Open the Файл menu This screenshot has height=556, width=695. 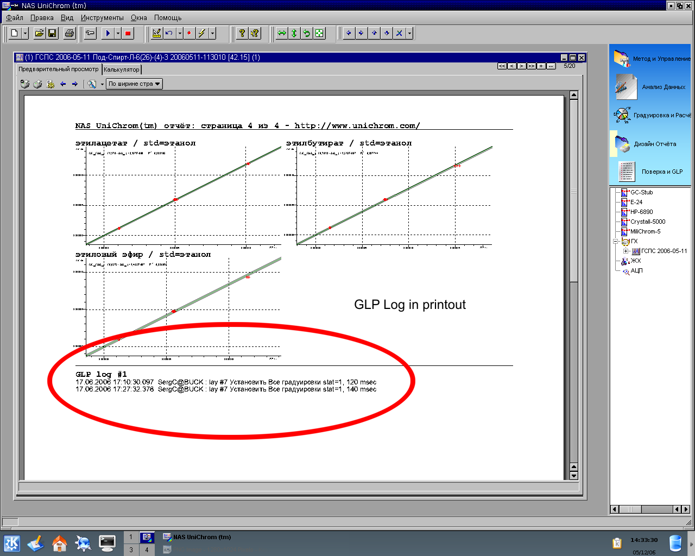coord(15,17)
